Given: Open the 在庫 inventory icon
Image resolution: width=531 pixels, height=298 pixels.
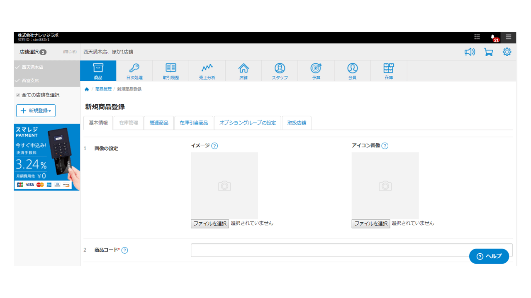Looking at the screenshot, I should click(x=389, y=71).
